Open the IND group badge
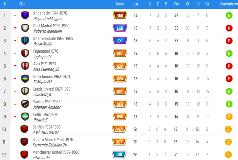This screenshot has height=160, width=238. (x=119, y=155)
